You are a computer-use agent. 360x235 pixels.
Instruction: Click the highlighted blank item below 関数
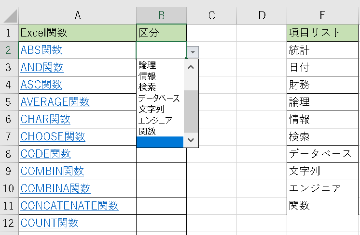pos(160,142)
